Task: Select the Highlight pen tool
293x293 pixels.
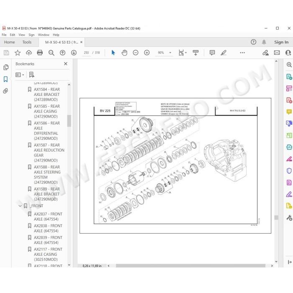Action: point(224,53)
